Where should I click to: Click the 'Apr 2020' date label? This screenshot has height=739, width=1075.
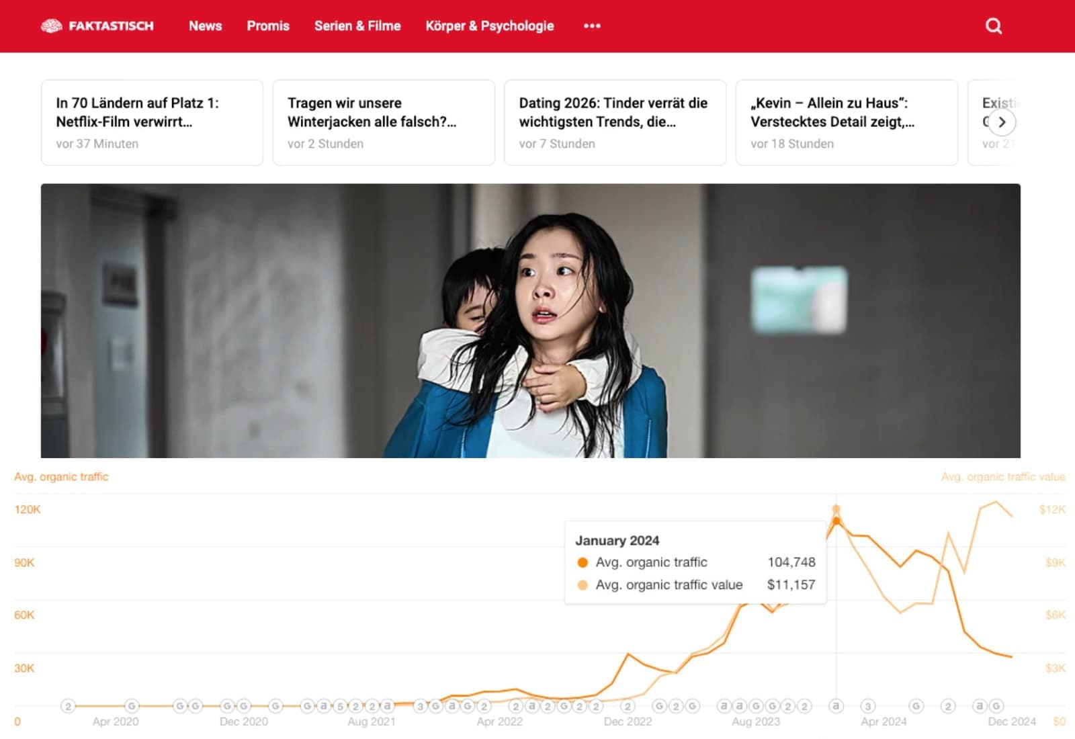click(116, 722)
